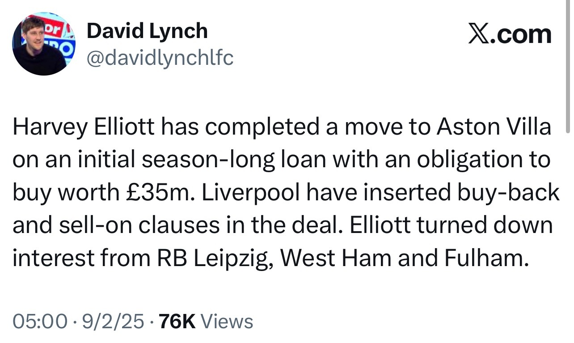Click the Views label
The height and width of the screenshot is (343, 574).
coord(227,322)
